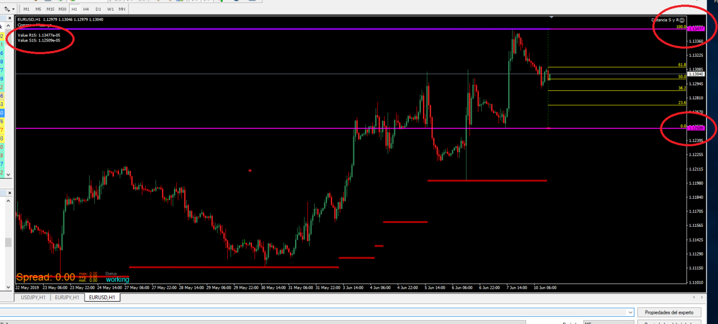Click the Value S15 text label

point(39,40)
